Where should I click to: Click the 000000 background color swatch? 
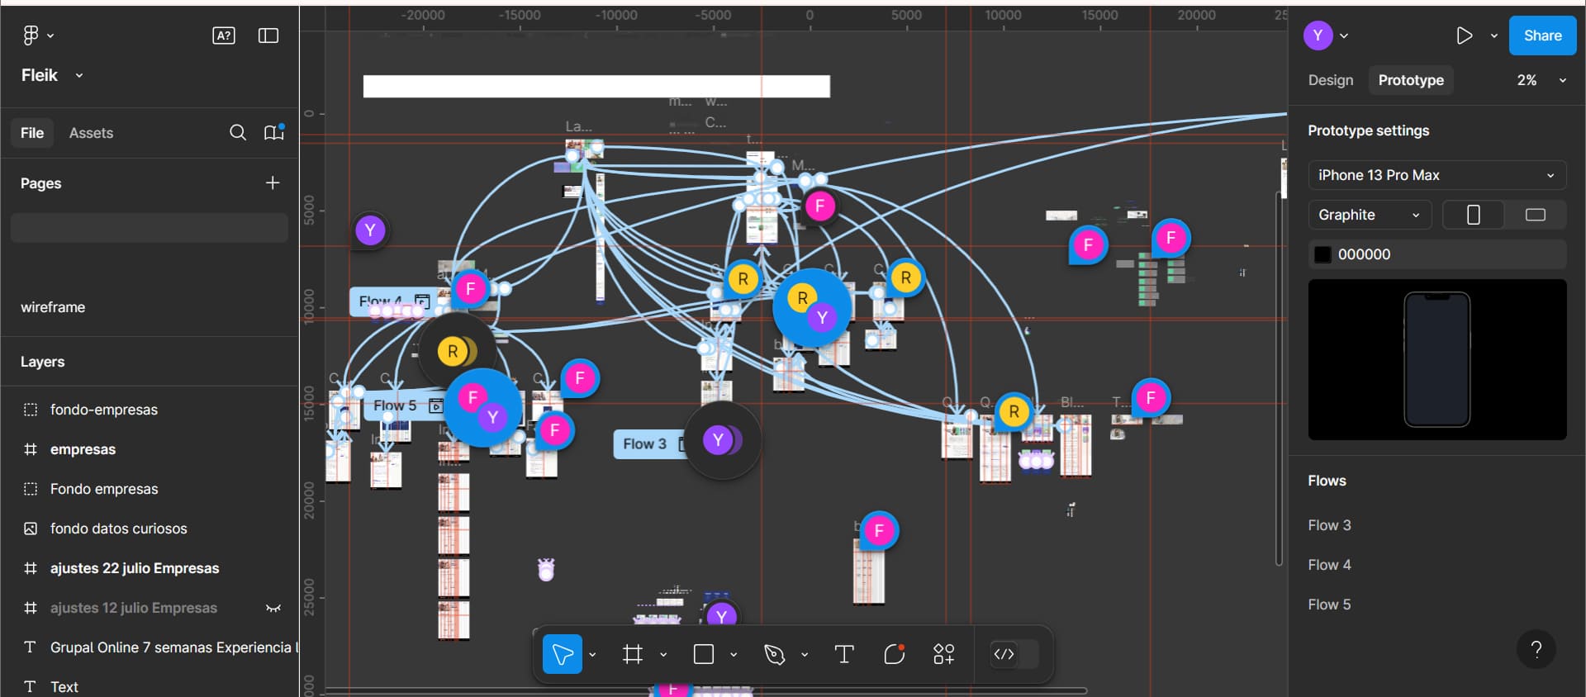(x=1322, y=254)
